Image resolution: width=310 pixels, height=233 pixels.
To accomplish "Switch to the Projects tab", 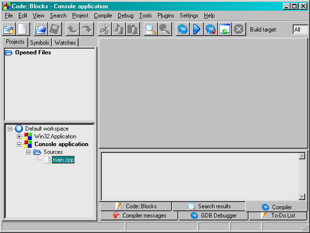I will tap(15, 42).
